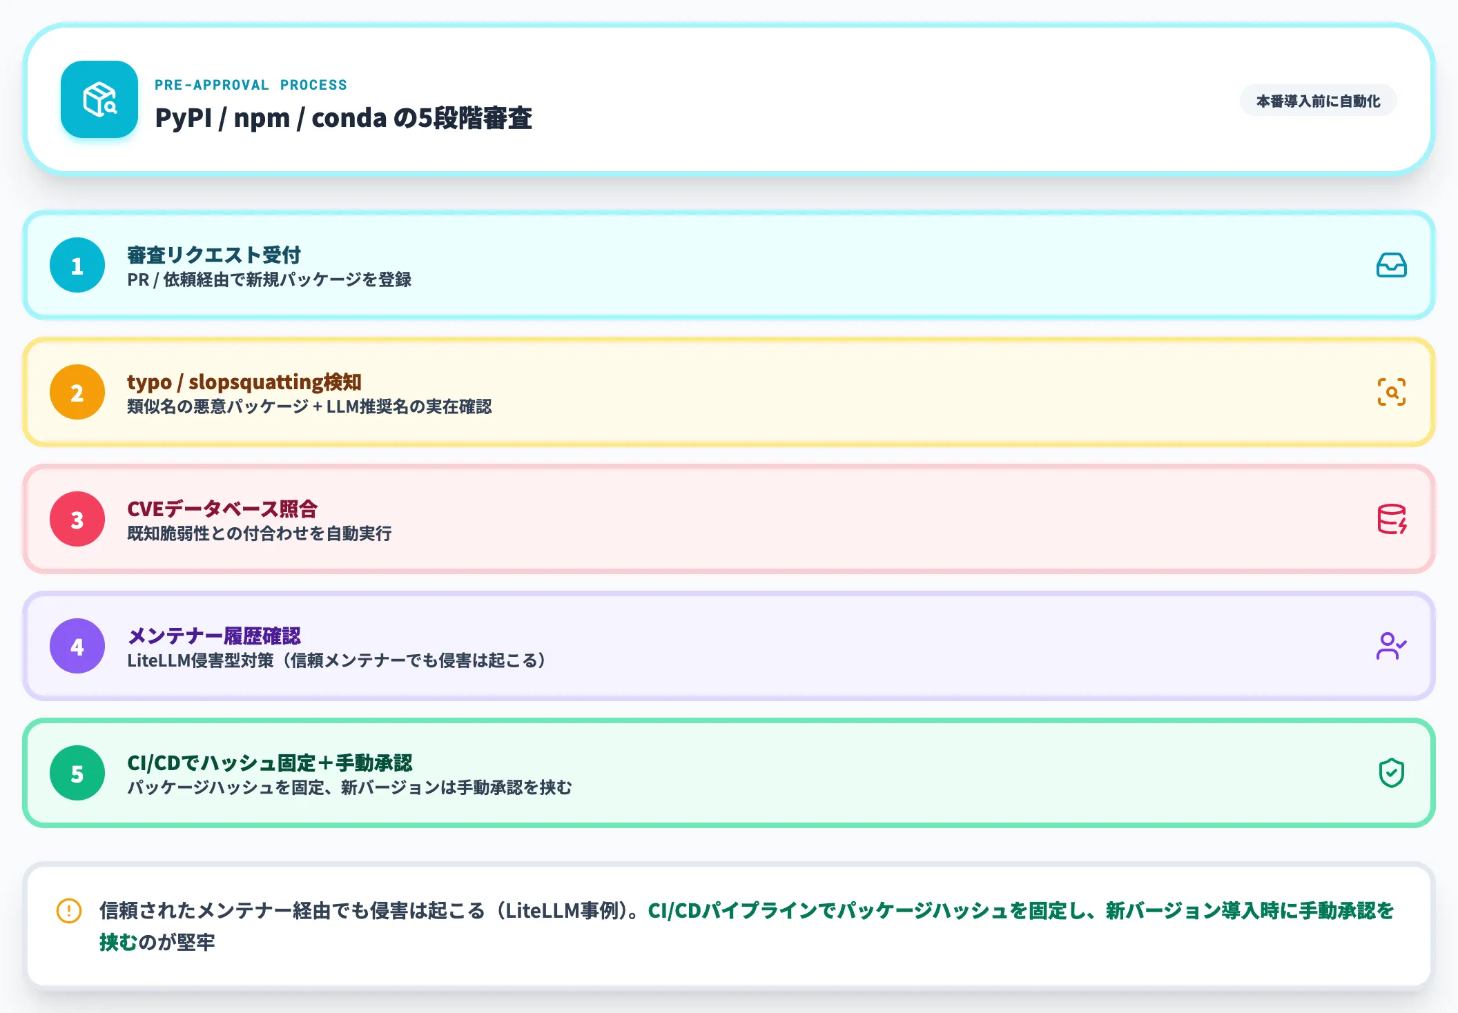Select the heading CVEデータベース照合
Screen dimensions: 1458x1013
point(222,509)
